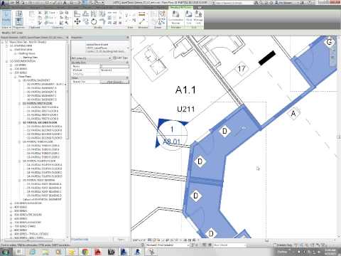Click the Measure Between Two References icon
Image resolution: width=341 pixels, height=256 pixels.
(141, 14)
